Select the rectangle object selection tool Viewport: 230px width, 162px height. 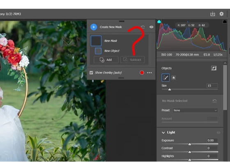tap(173, 78)
